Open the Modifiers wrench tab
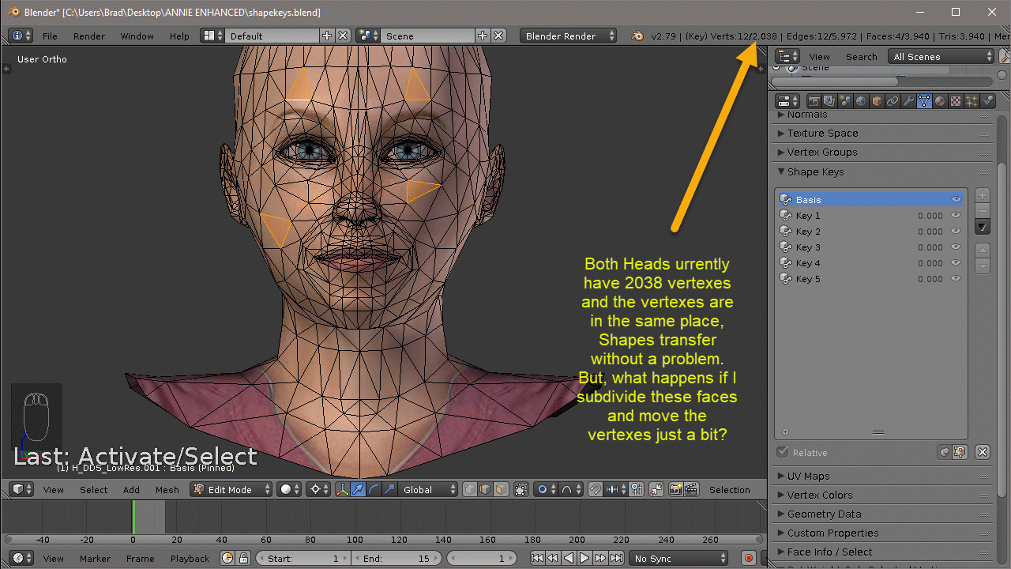The width and height of the screenshot is (1011, 569). [908, 101]
